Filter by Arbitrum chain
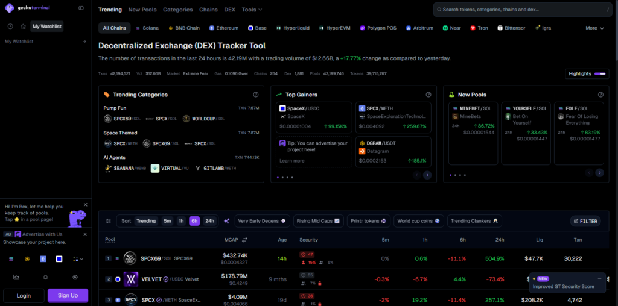 click(420, 28)
